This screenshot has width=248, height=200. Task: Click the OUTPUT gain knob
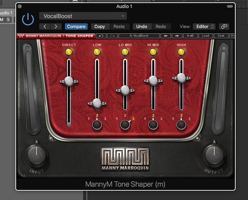tap(214, 156)
